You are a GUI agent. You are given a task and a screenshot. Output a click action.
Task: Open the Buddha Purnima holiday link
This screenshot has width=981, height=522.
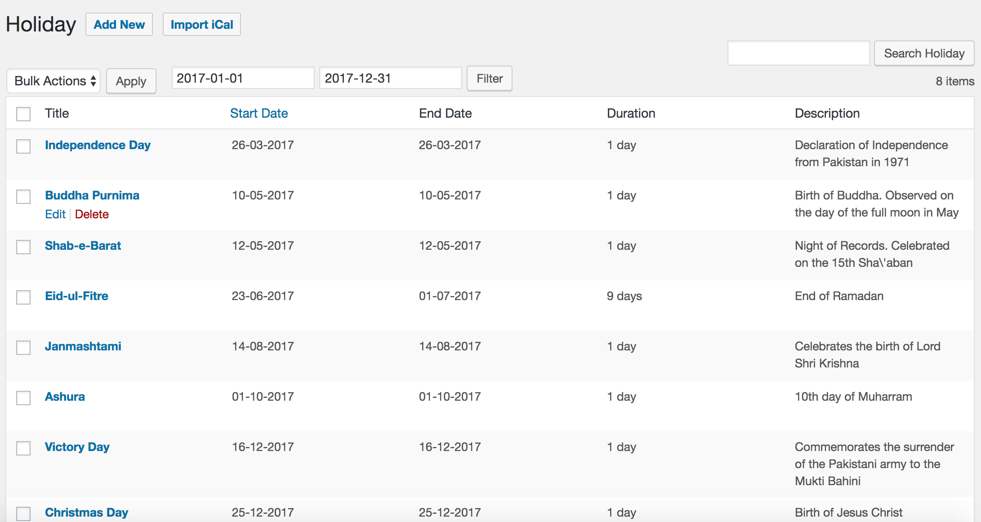92,195
